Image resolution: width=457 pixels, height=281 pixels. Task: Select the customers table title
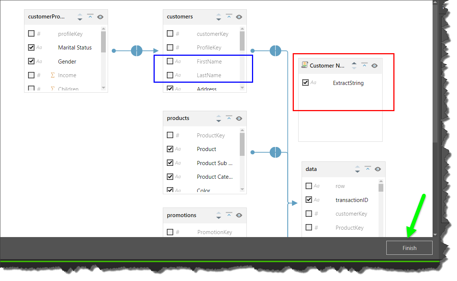coord(180,17)
